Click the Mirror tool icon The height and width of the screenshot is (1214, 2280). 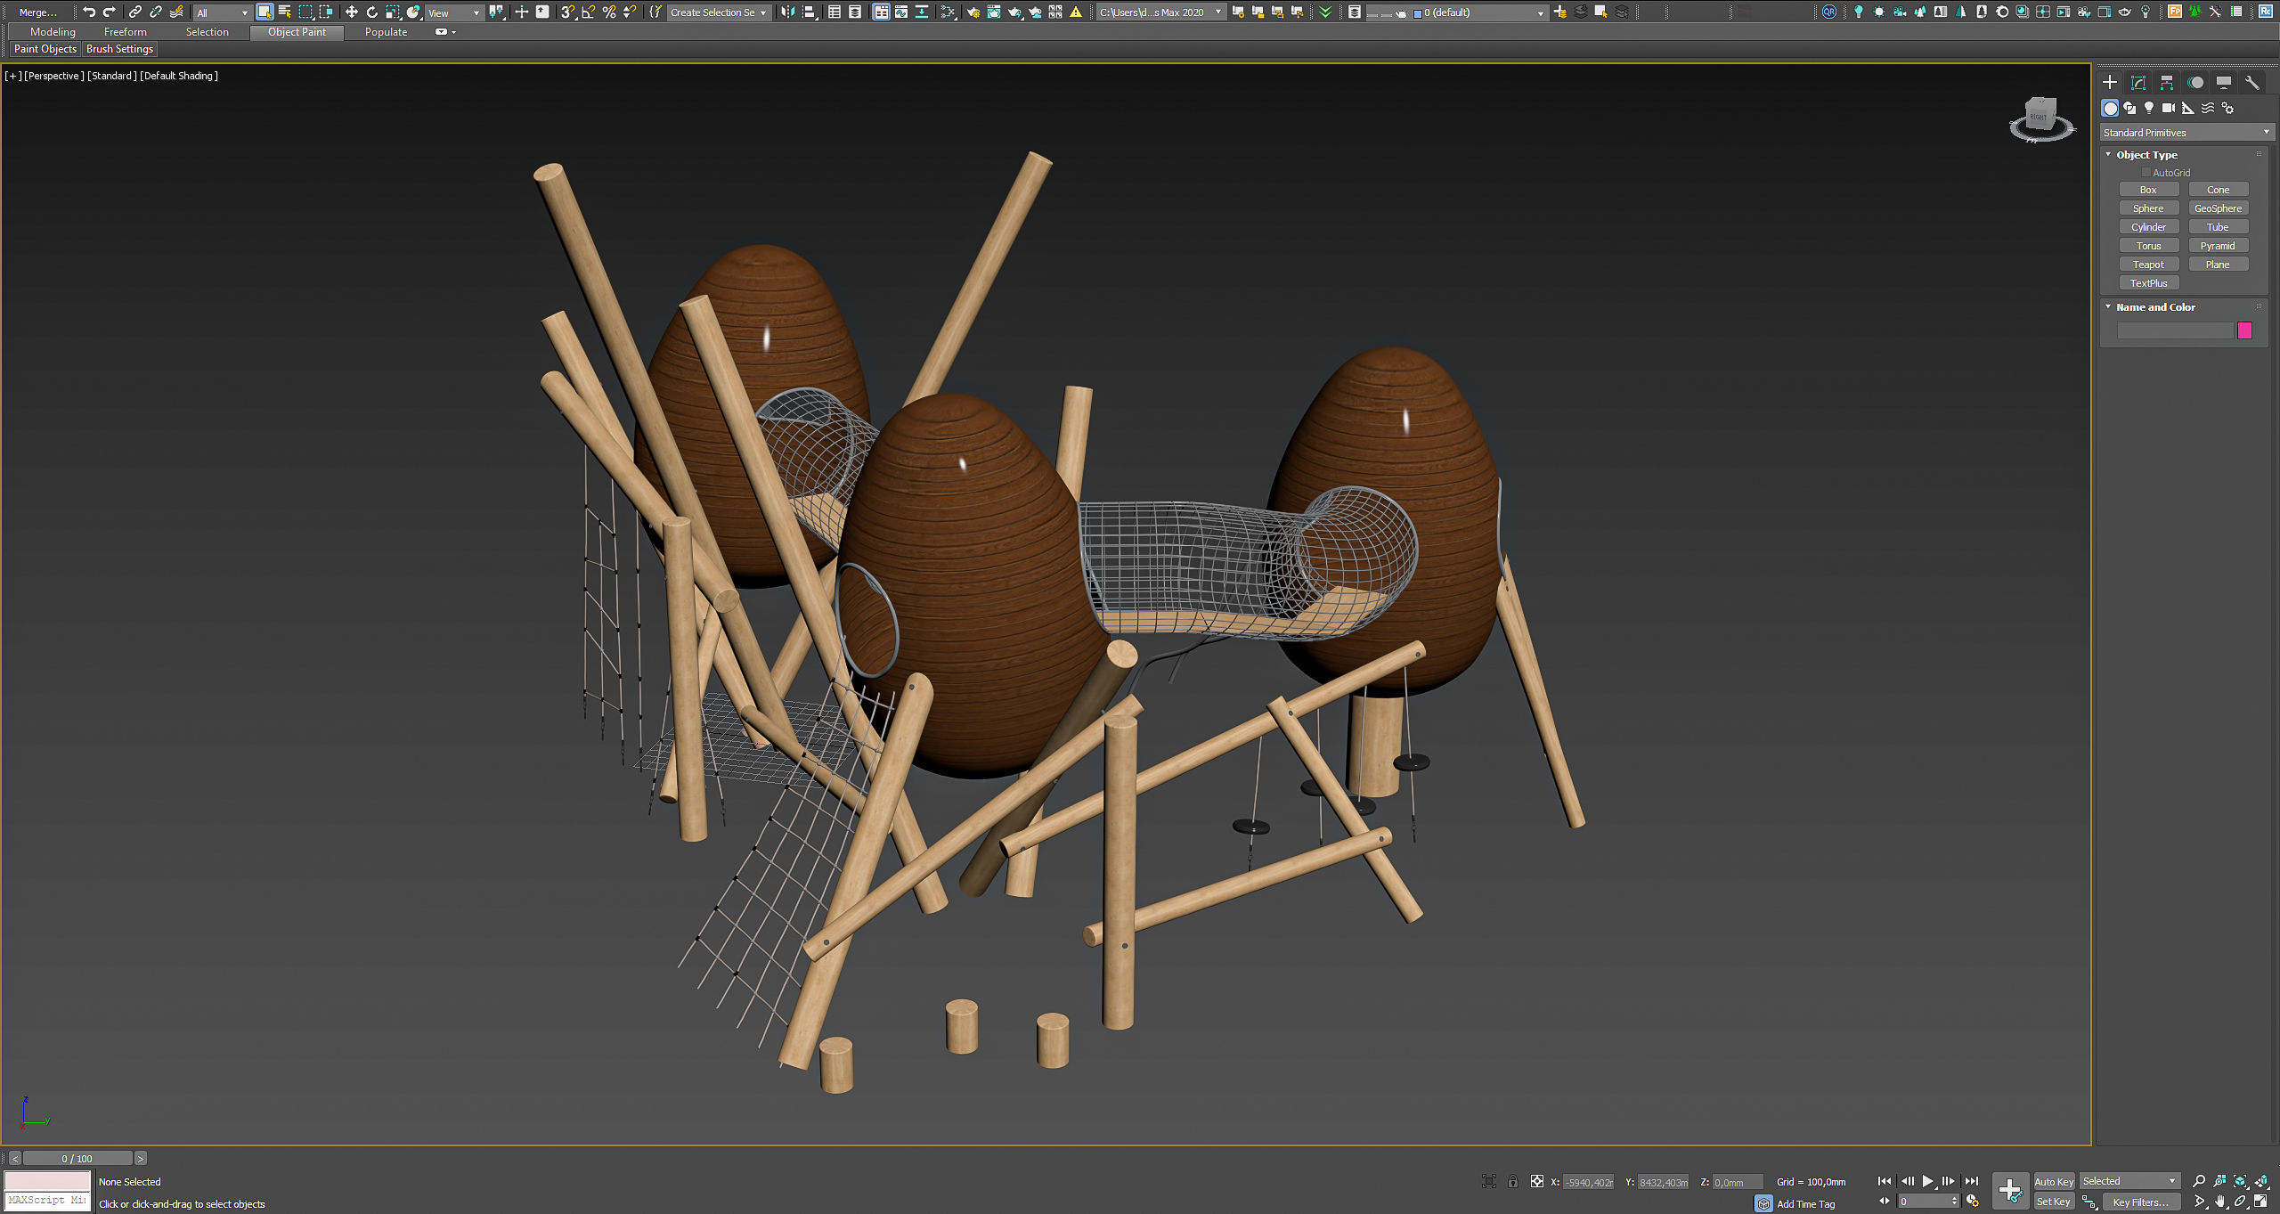pyautogui.click(x=787, y=12)
